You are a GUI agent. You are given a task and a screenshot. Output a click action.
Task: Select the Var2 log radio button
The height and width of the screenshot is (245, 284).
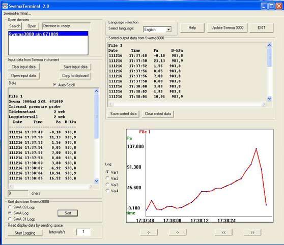(x=107, y=178)
